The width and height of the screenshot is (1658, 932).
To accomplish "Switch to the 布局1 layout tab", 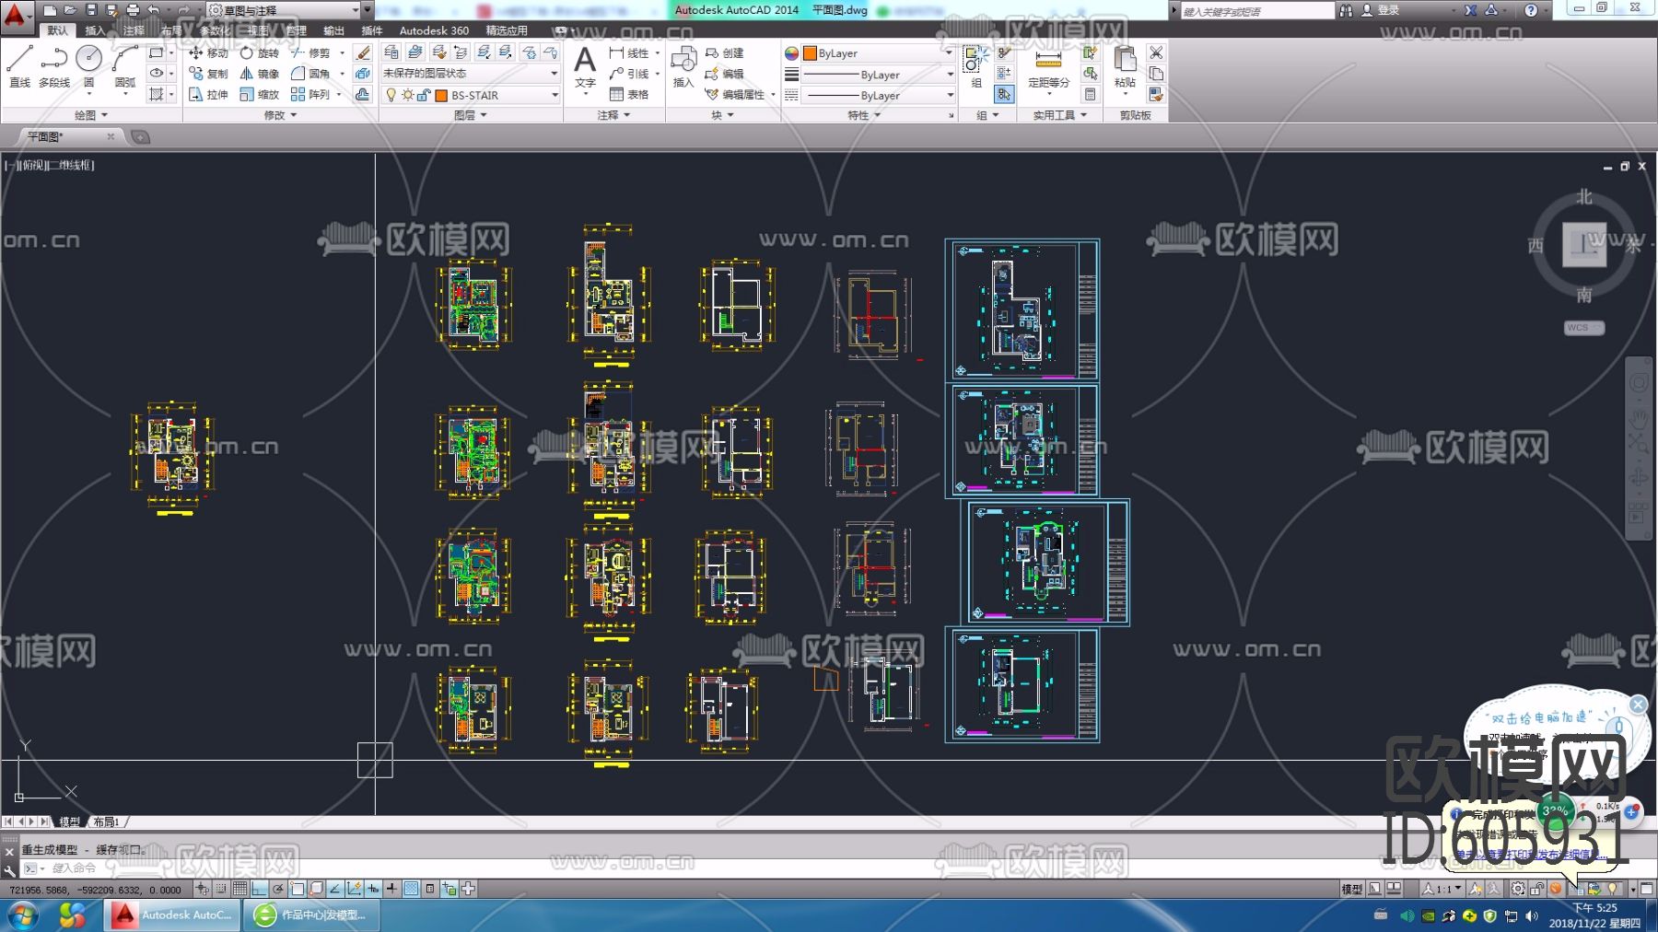I will click(x=106, y=821).
